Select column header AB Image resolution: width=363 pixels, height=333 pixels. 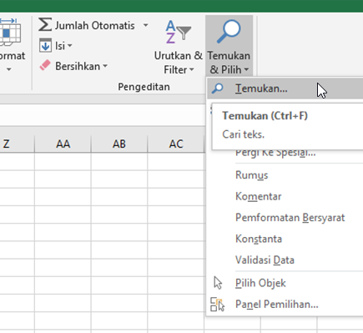click(119, 144)
